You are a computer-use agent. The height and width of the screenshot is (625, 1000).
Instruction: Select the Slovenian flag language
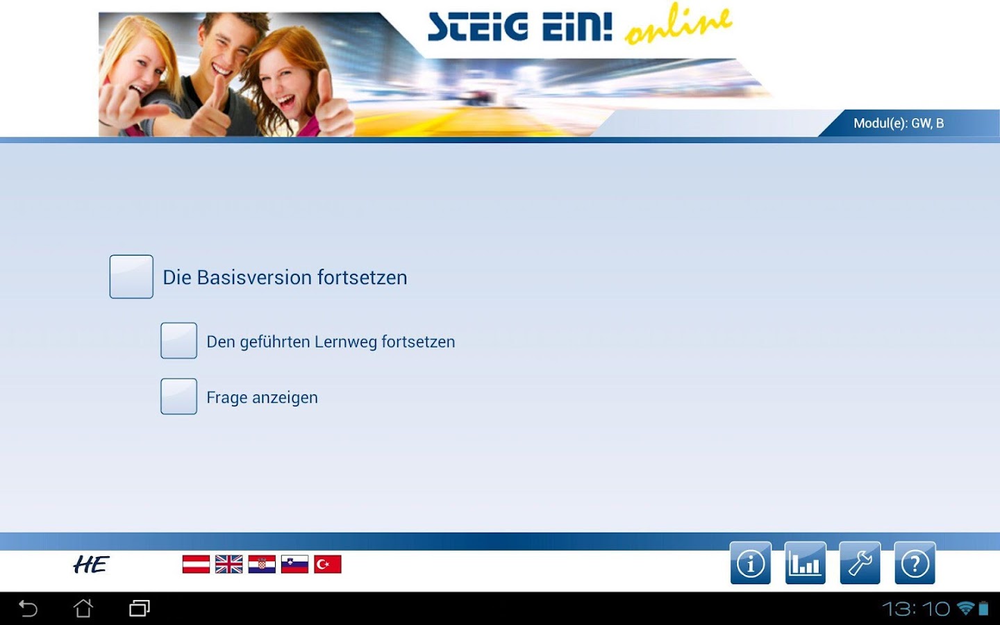(x=294, y=565)
